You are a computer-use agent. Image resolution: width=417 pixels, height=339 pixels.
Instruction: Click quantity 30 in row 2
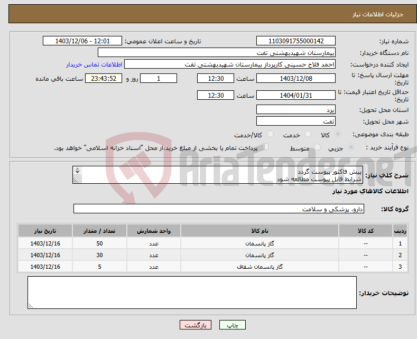point(99,255)
